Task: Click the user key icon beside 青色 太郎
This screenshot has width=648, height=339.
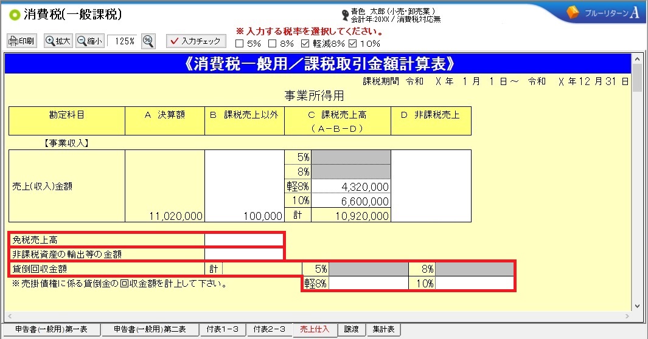Action: click(x=345, y=16)
